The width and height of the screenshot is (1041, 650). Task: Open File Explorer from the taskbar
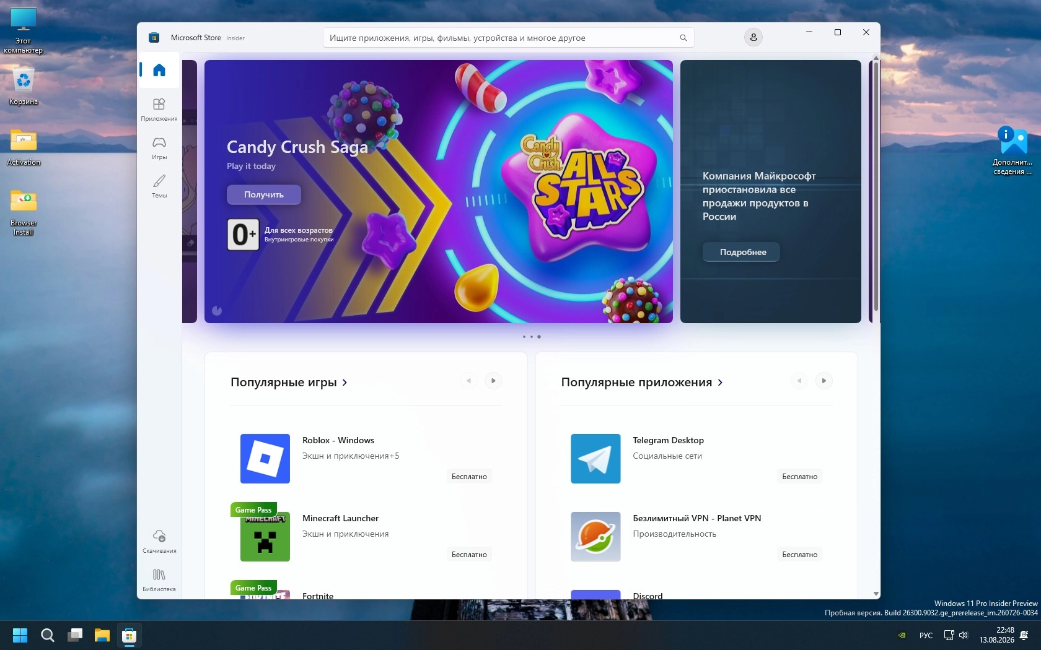click(x=102, y=635)
